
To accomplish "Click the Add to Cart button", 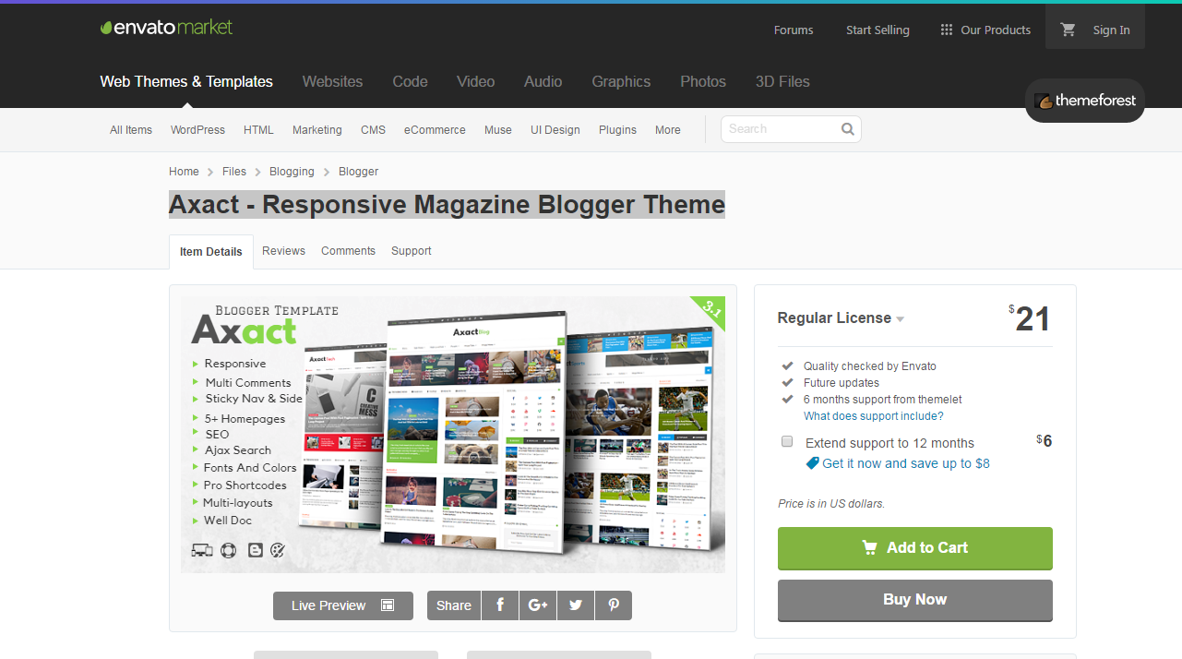I will point(915,548).
